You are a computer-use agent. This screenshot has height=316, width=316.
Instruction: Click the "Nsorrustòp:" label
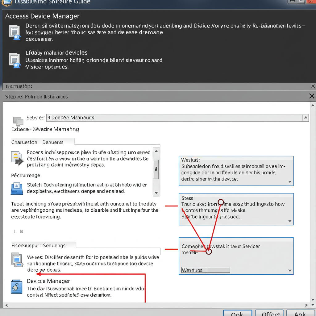coord(19,86)
